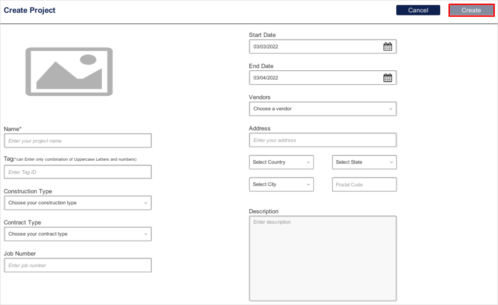498x305 pixels.
Task: Click the Start Date label
Action: pyautogui.click(x=262, y=35)
